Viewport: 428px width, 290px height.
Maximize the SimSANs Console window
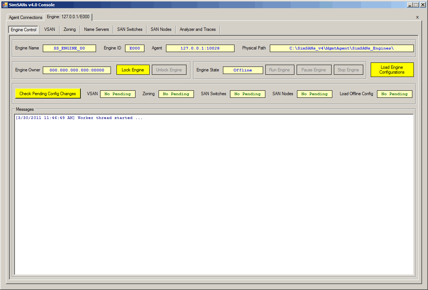coord(416,5)
